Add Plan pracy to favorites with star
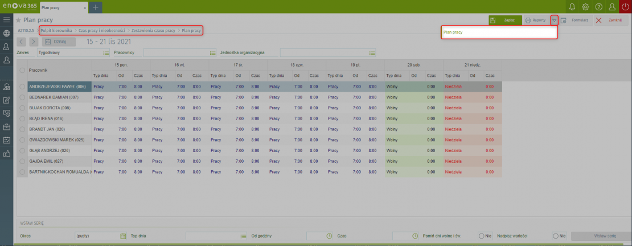Viewport: 632px width, 246px height. tap(18, 20)
